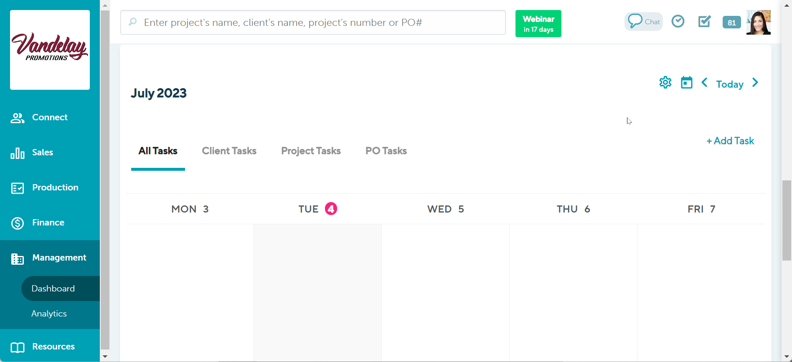The height and width of the screenshot is (362, 792).
Task: Open the calendar date picker icon
Action: (x=686, y=83)
